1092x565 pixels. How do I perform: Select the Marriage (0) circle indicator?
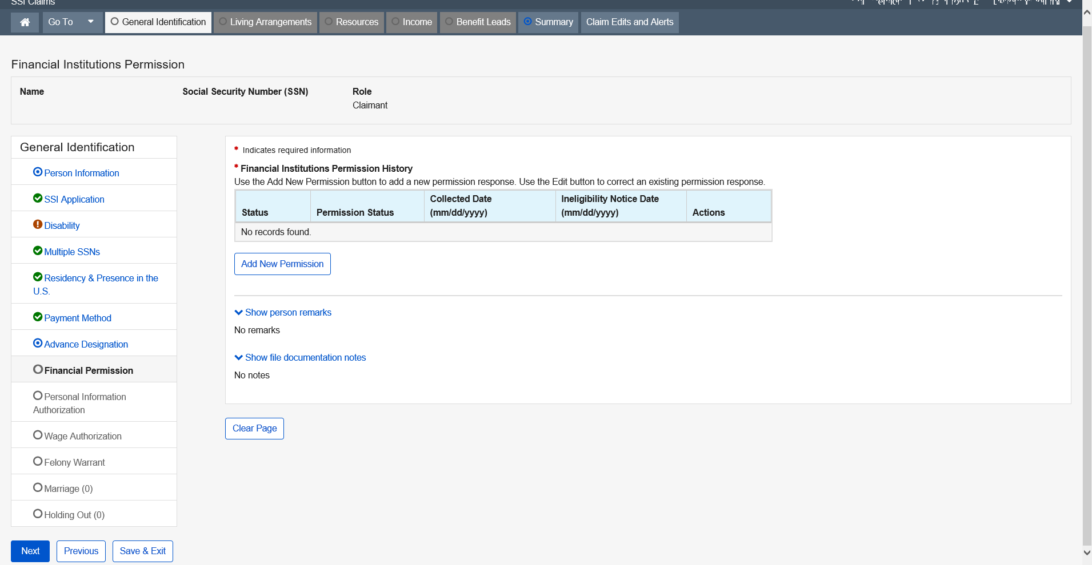pyautogui.click(x=38, y=487)
